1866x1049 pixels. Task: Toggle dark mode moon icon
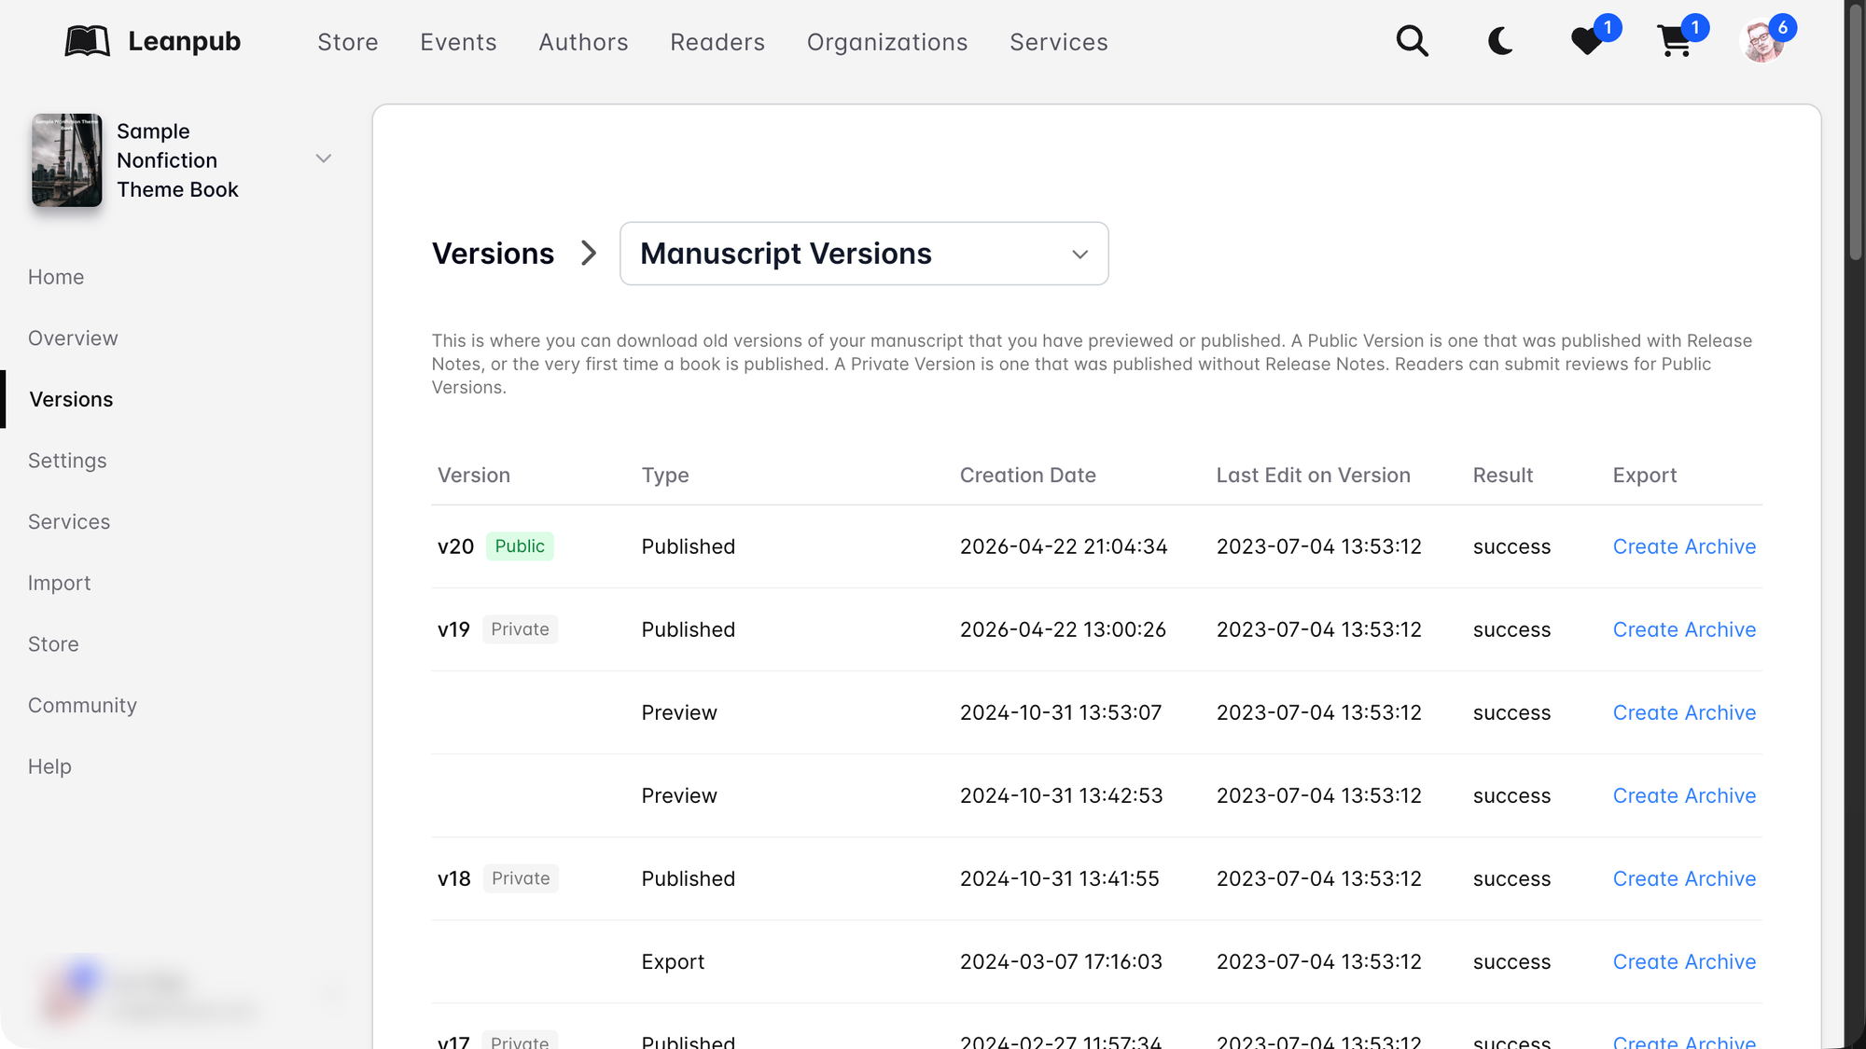[1499, 41]
